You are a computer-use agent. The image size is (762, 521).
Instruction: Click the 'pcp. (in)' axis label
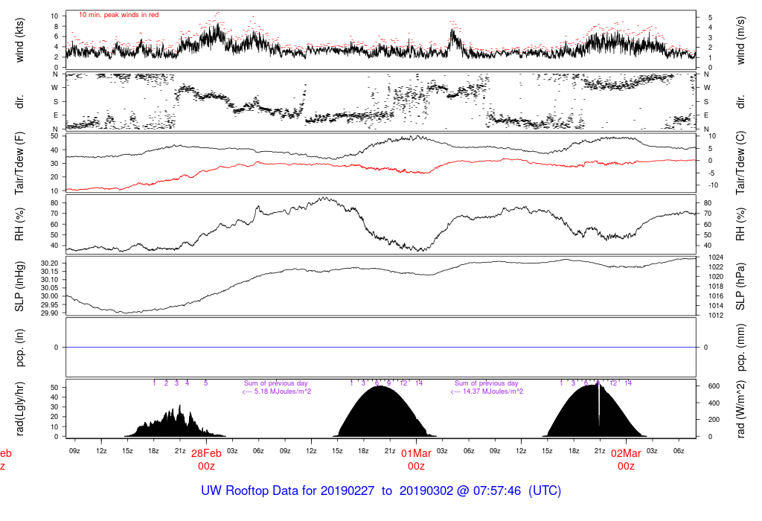(x=19, y=347)
